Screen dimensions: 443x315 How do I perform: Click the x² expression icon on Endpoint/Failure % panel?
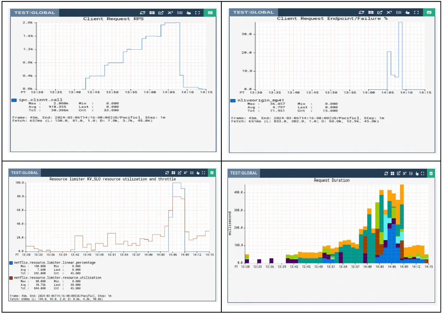[389, 12]
